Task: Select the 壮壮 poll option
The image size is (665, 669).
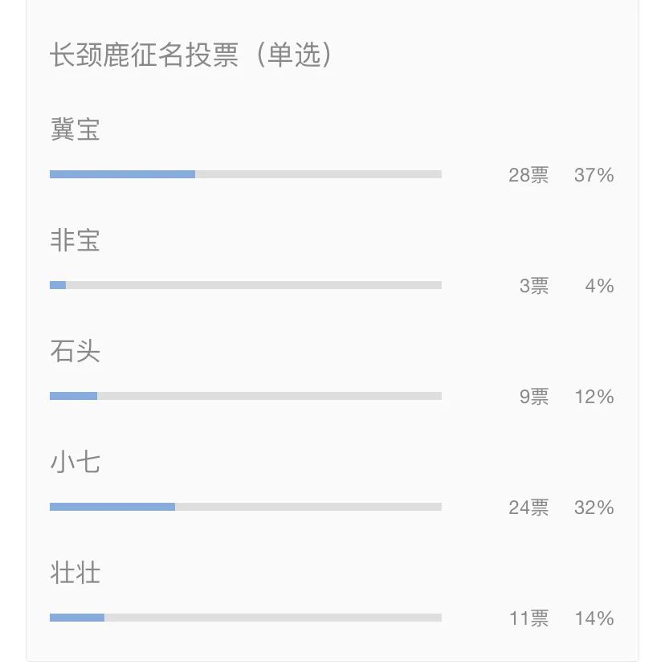Action: tap(75, 573)
